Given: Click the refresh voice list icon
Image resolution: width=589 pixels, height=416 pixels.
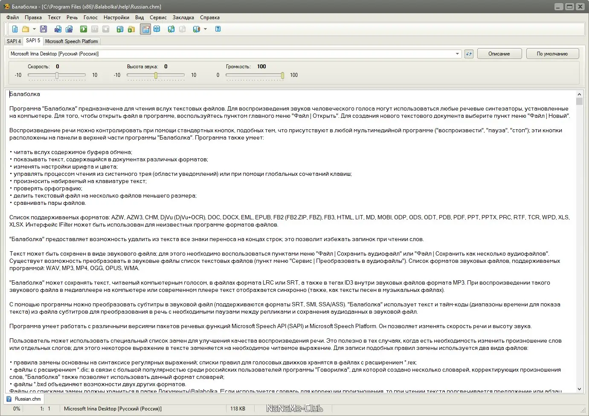Looking at the screenshot, I should [x=469, y=54].
